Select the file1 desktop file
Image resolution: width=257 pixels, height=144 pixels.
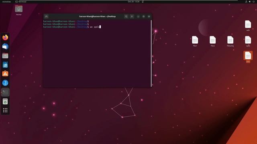195,41
